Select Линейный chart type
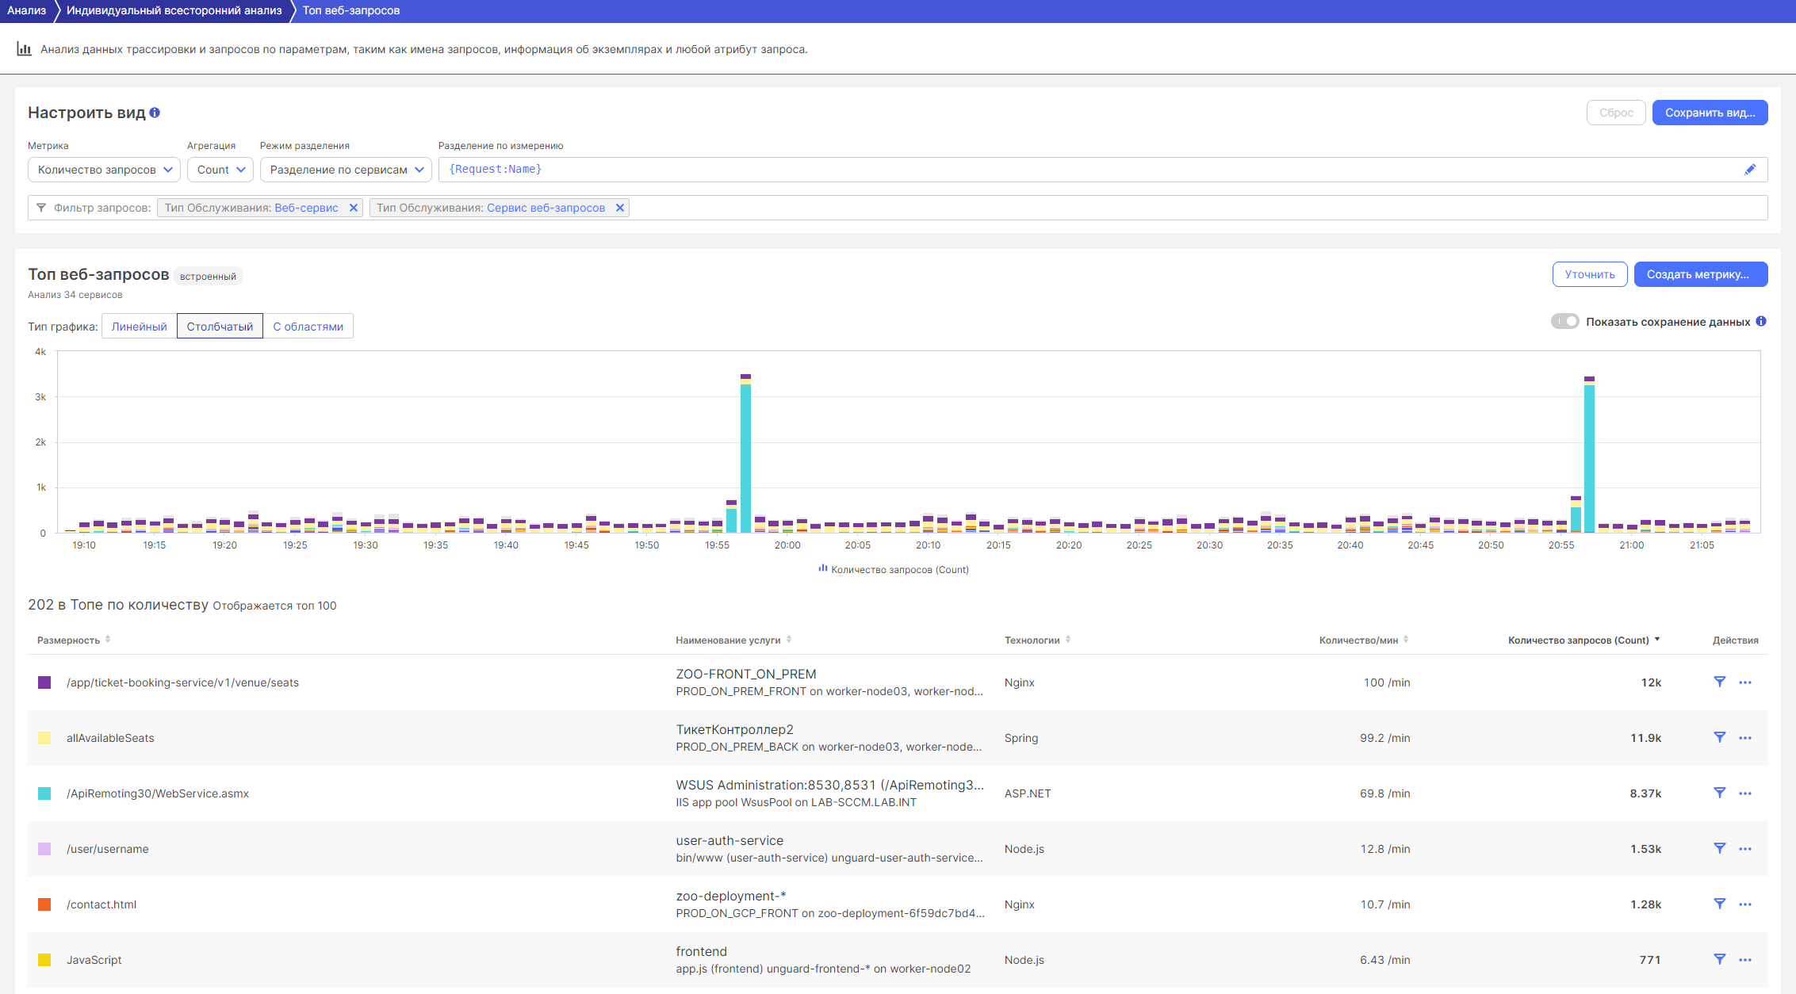 pyautogui.click(x=139, y=327)
